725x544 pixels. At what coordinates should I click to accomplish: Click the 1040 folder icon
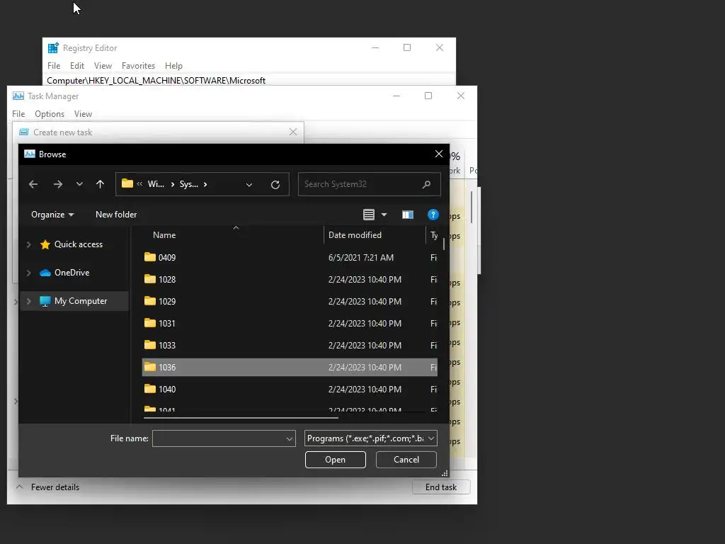pyautogui.click(x=150, y=389)
